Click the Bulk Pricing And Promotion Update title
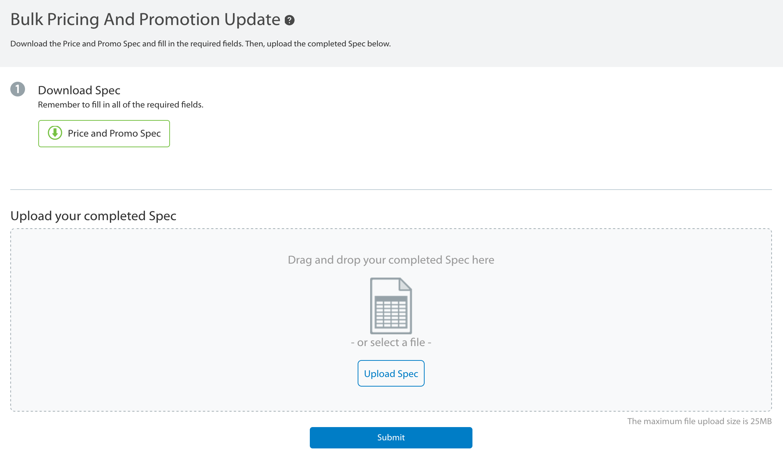The height and width of the screenshot is (458, 783). click(146, 19)
